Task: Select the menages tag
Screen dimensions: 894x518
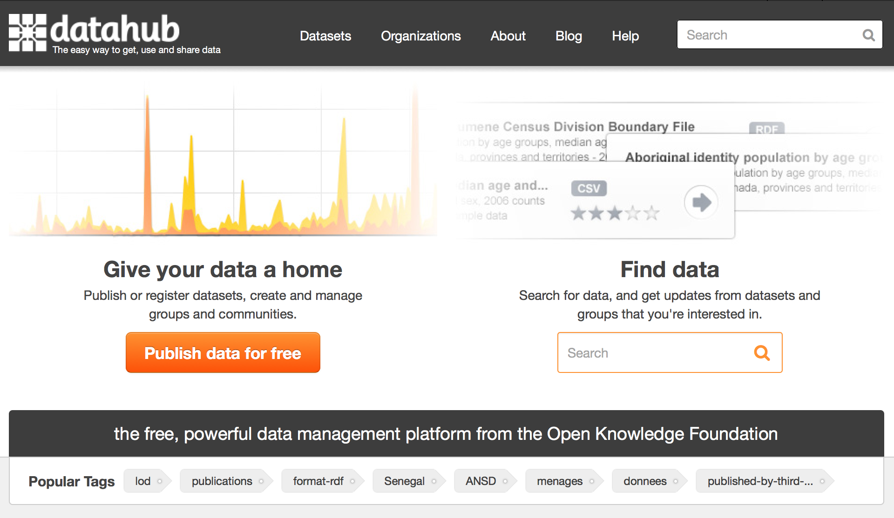Action: [564, 481]
